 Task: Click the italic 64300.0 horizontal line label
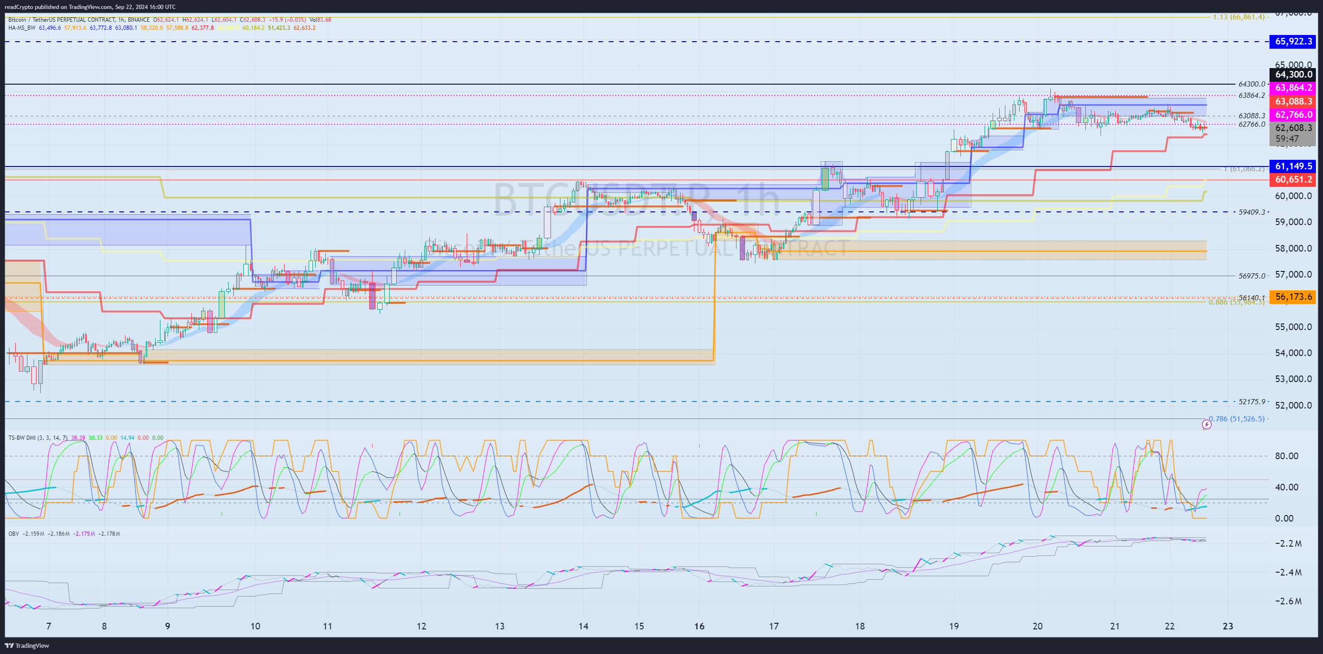pyautogui.click(x=1252, y=84)
